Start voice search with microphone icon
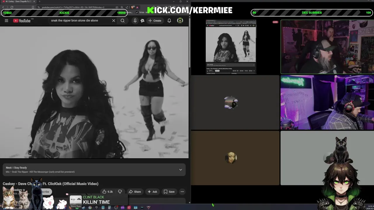Screen dimensions: 374x210 (135, 20)
